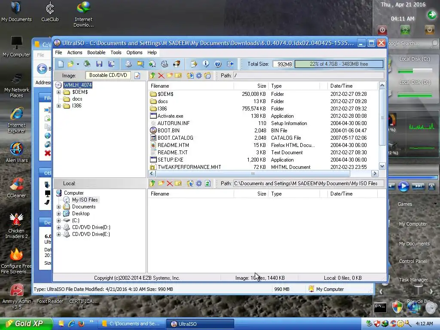Open the Bootable menu
Viewport: 440px width, 330px height.
[96, 52]
